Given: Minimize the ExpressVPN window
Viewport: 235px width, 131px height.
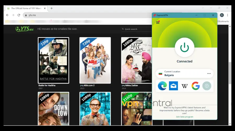Looking at the screenshot, I should tap(196, 15).
